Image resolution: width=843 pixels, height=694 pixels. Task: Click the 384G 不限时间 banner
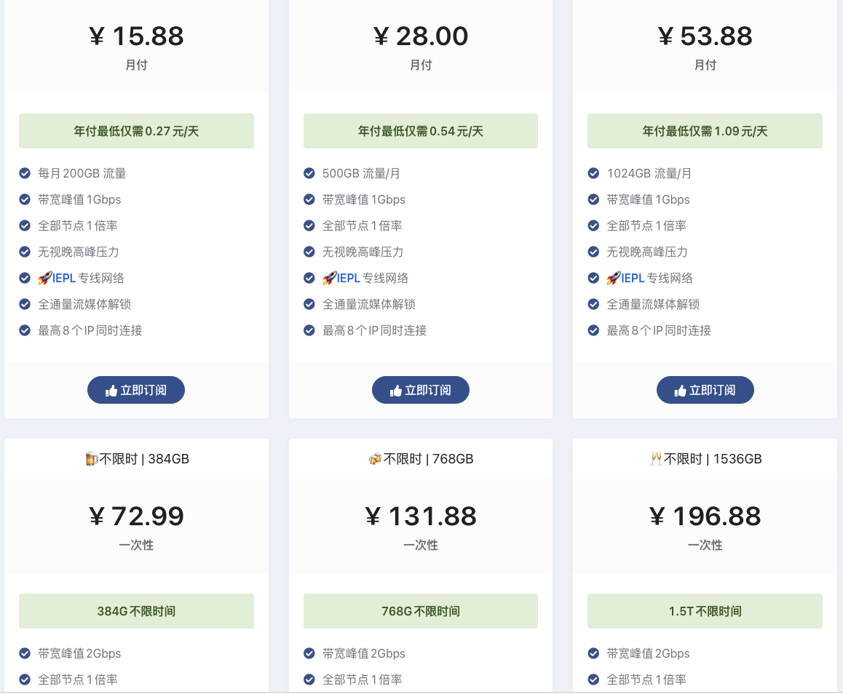click(136, 611)
